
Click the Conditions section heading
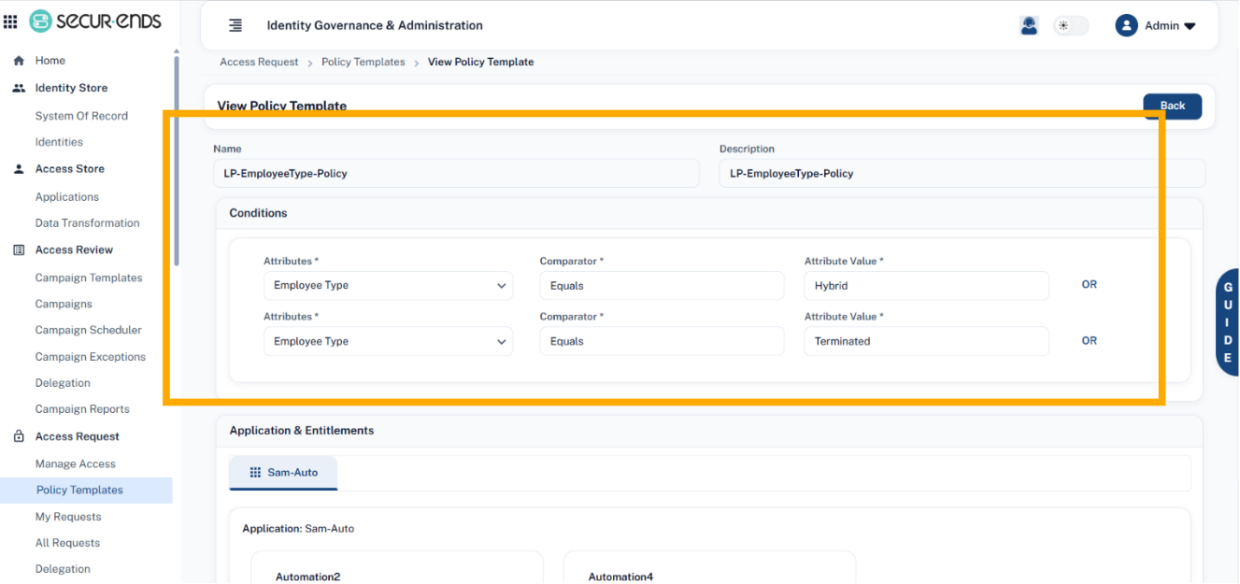(x=258, y=213)
